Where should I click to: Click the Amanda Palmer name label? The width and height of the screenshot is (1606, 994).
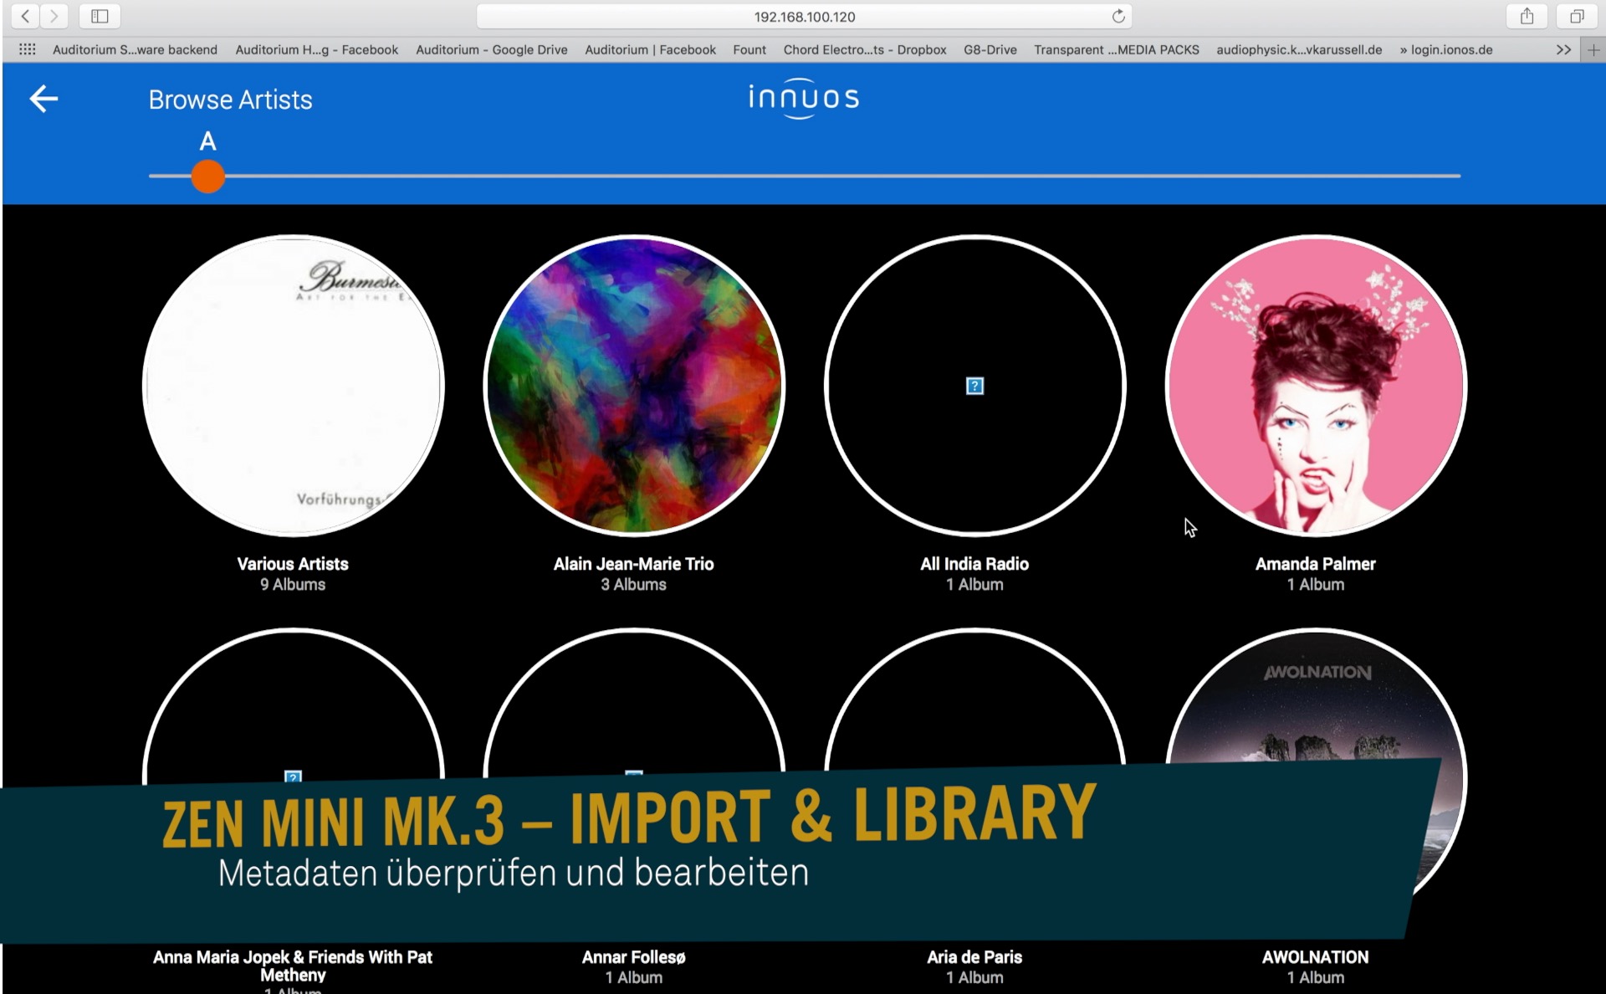1316,564
